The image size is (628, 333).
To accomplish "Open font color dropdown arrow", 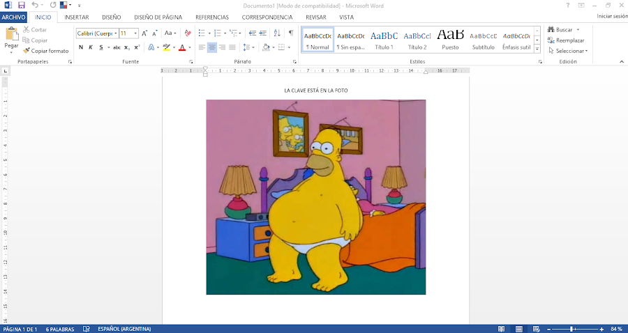I will point(189,47).
